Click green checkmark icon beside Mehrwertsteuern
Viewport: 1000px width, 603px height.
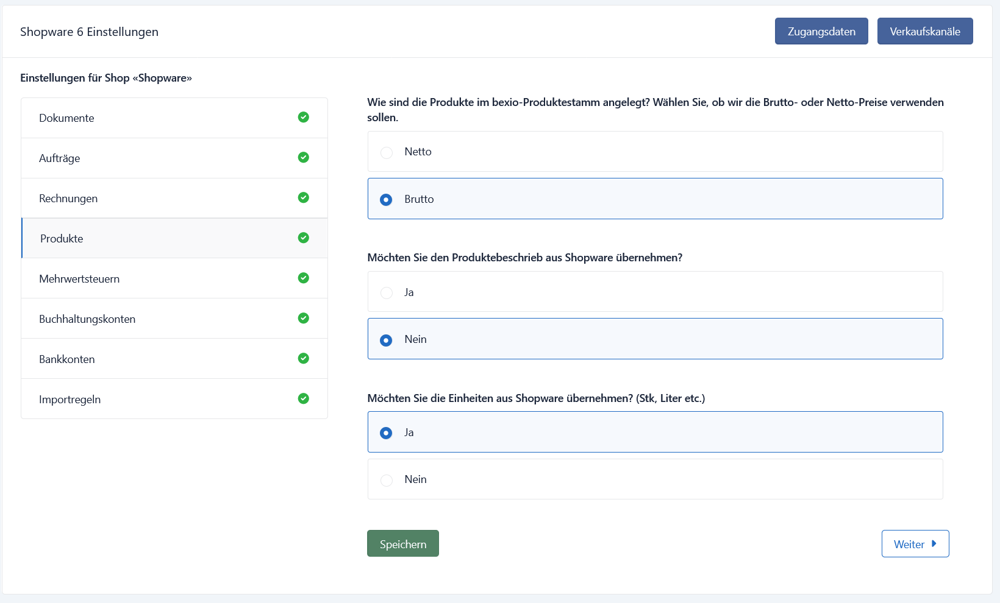coord(304,278)
